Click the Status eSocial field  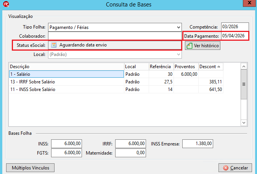[115, 45]
